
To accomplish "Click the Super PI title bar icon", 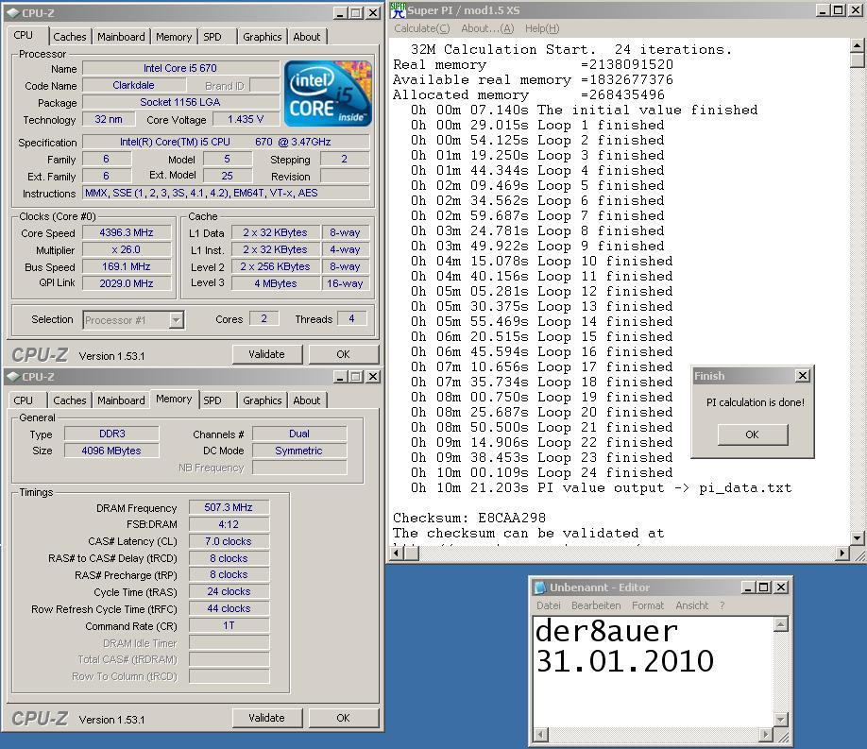I will tap(399, 10).
